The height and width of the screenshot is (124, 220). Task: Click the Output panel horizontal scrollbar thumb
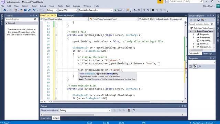click(68, 115)
